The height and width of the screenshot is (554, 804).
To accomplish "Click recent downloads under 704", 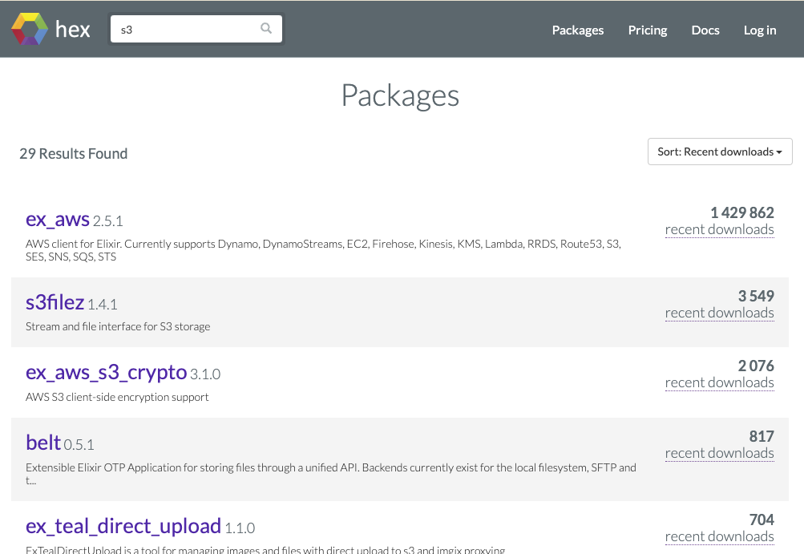I will pyautogui.click(x=719, y=536).
